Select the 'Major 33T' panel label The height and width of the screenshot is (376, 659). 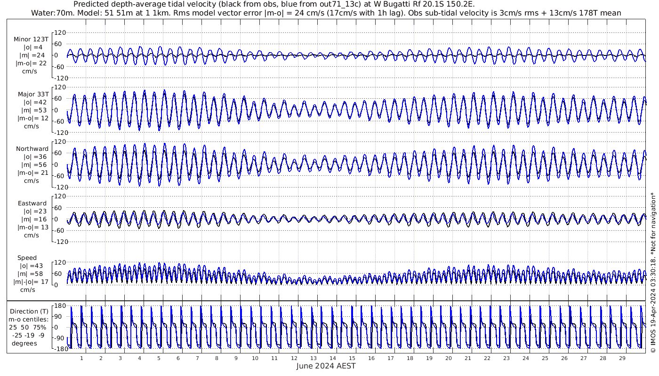pyautogui.click(x=33, y=94)
